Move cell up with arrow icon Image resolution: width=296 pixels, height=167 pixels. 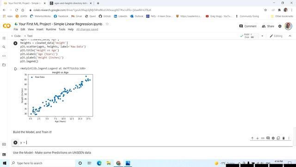click(252, 138)
